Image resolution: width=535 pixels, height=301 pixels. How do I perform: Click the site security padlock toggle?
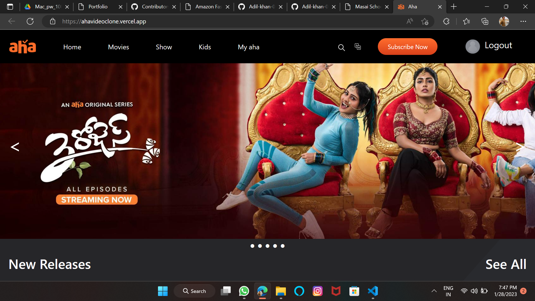click(x=52, y=21)
